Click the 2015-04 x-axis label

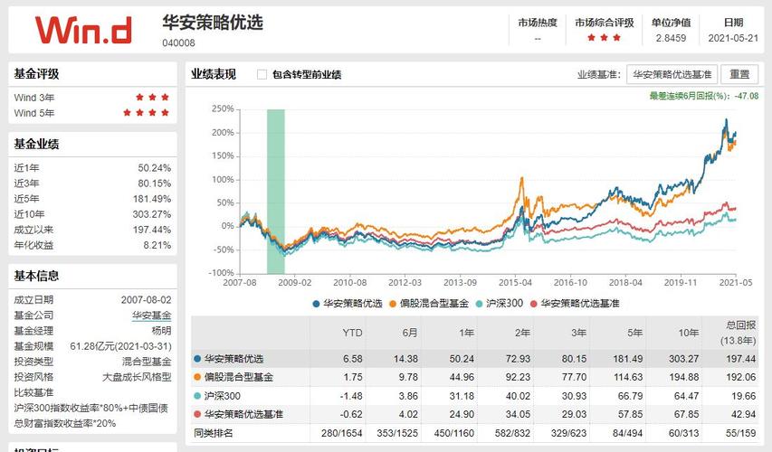point(515,283)
